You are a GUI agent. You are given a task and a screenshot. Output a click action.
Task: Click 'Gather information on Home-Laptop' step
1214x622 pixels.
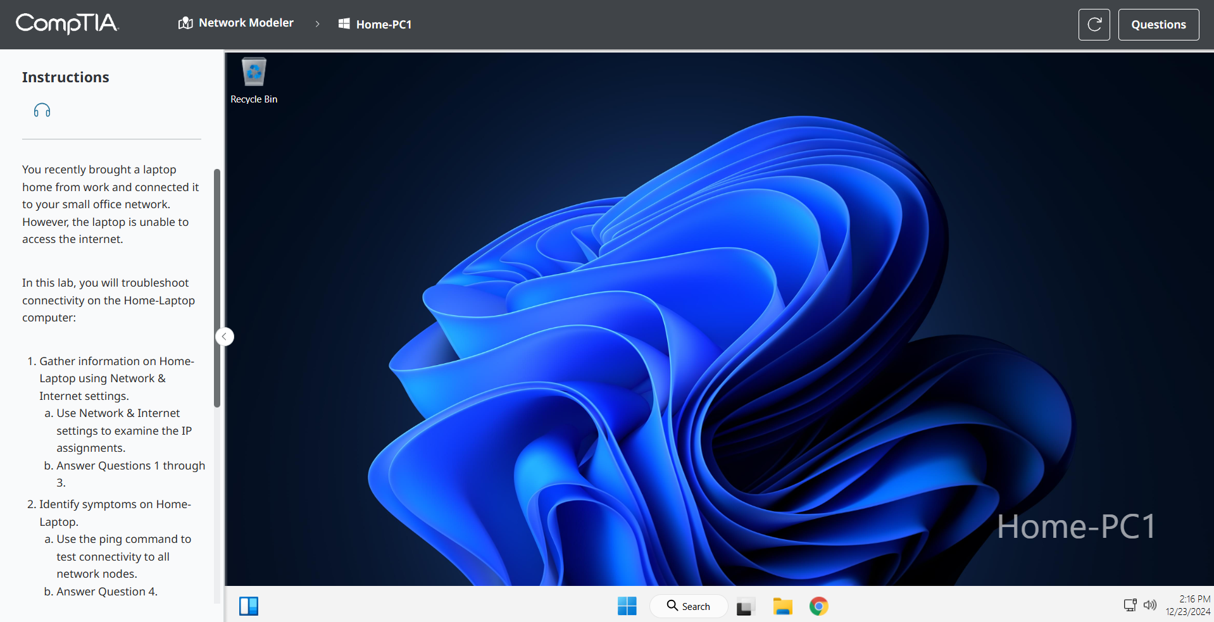[116, 378]
